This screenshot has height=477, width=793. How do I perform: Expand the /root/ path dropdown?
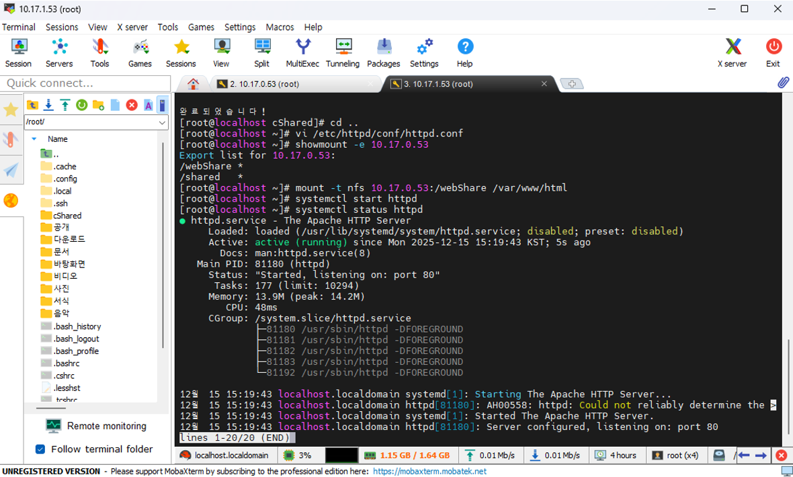coord(162,122)
